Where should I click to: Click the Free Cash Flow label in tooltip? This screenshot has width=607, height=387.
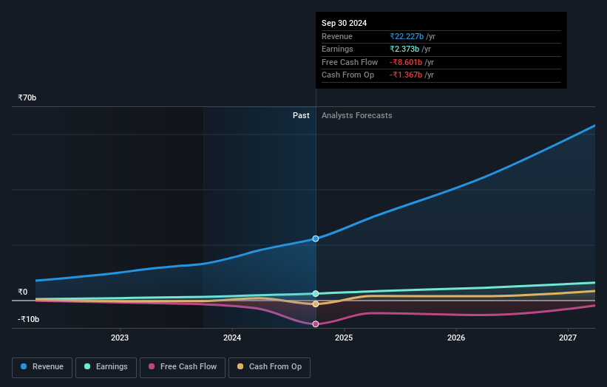click(350, 62)
